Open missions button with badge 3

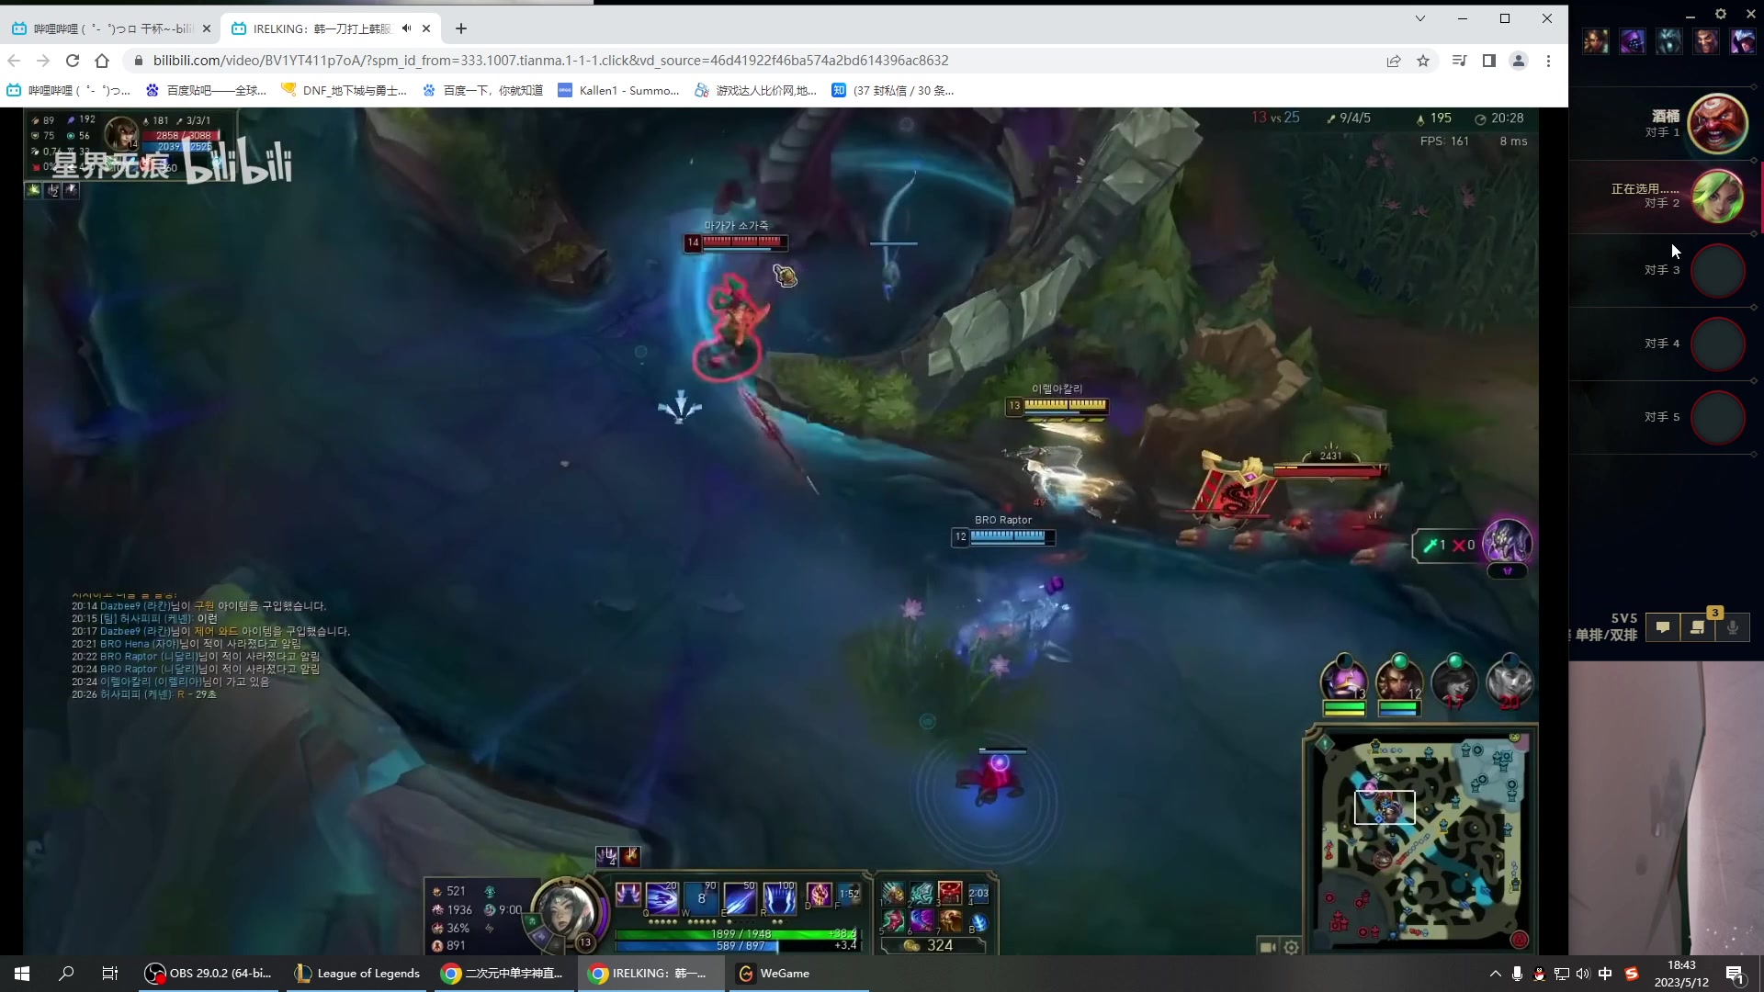[x=1698, y=627]
